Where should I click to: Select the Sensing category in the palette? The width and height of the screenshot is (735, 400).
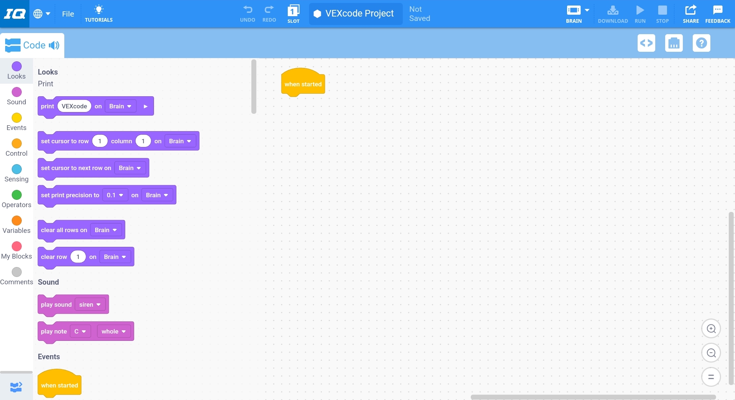(16, 173)
